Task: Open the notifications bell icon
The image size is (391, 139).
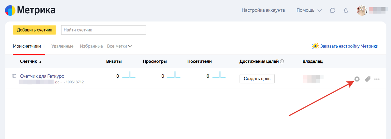Action: [346, 10]
